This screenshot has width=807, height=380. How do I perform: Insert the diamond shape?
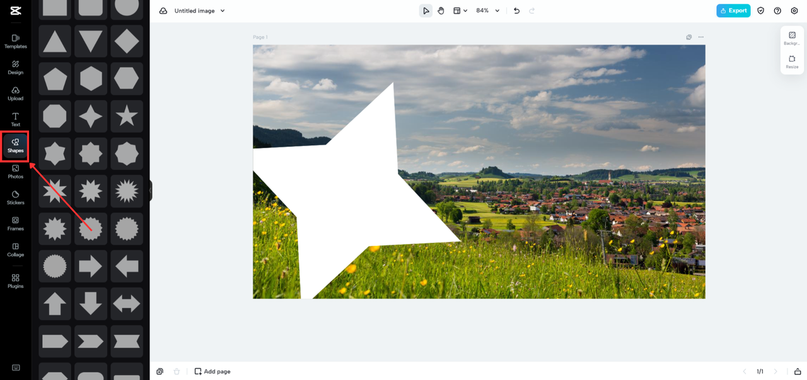coord(127,42)
